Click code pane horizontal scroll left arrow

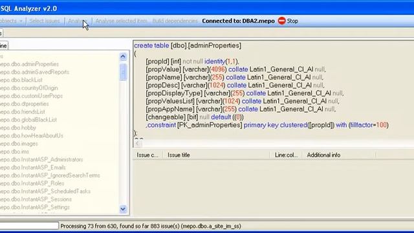[137, 143]
